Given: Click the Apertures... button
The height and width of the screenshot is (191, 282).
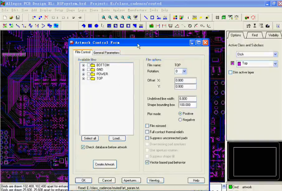Looking at the screenshot, I should pyautogui.click(x=131, y=180).
